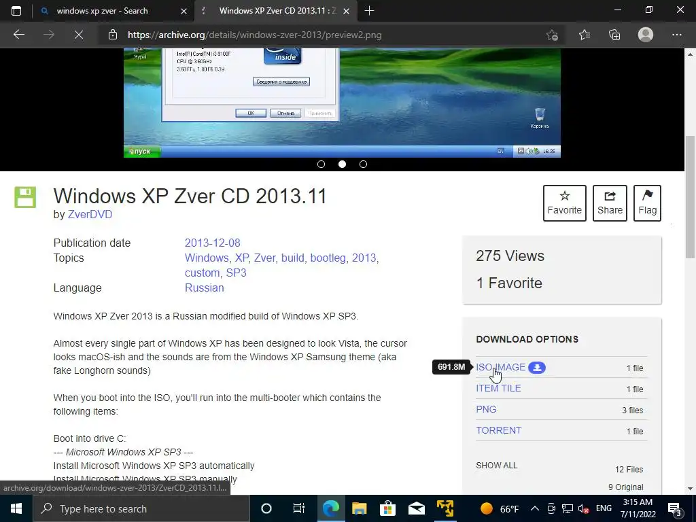Open the Mail app from the taskbar
696x522 pixels.
[x=417, y=508]
